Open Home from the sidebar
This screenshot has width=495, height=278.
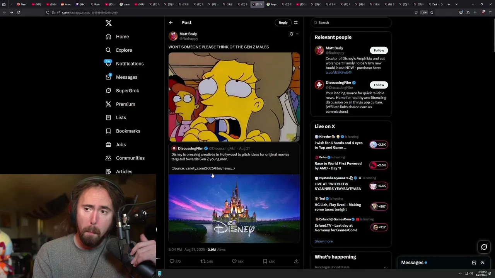click(118, 37)
